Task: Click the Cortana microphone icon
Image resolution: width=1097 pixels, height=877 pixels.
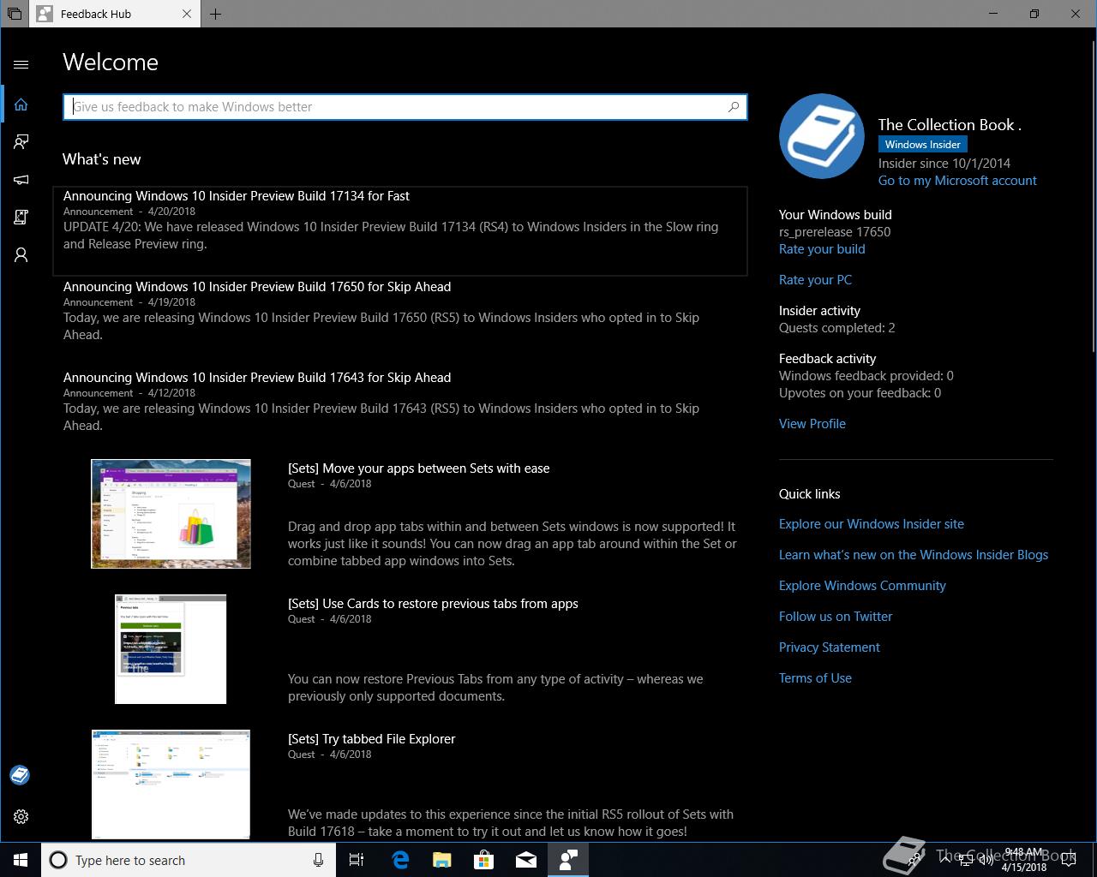Action: tap(318, 860)
